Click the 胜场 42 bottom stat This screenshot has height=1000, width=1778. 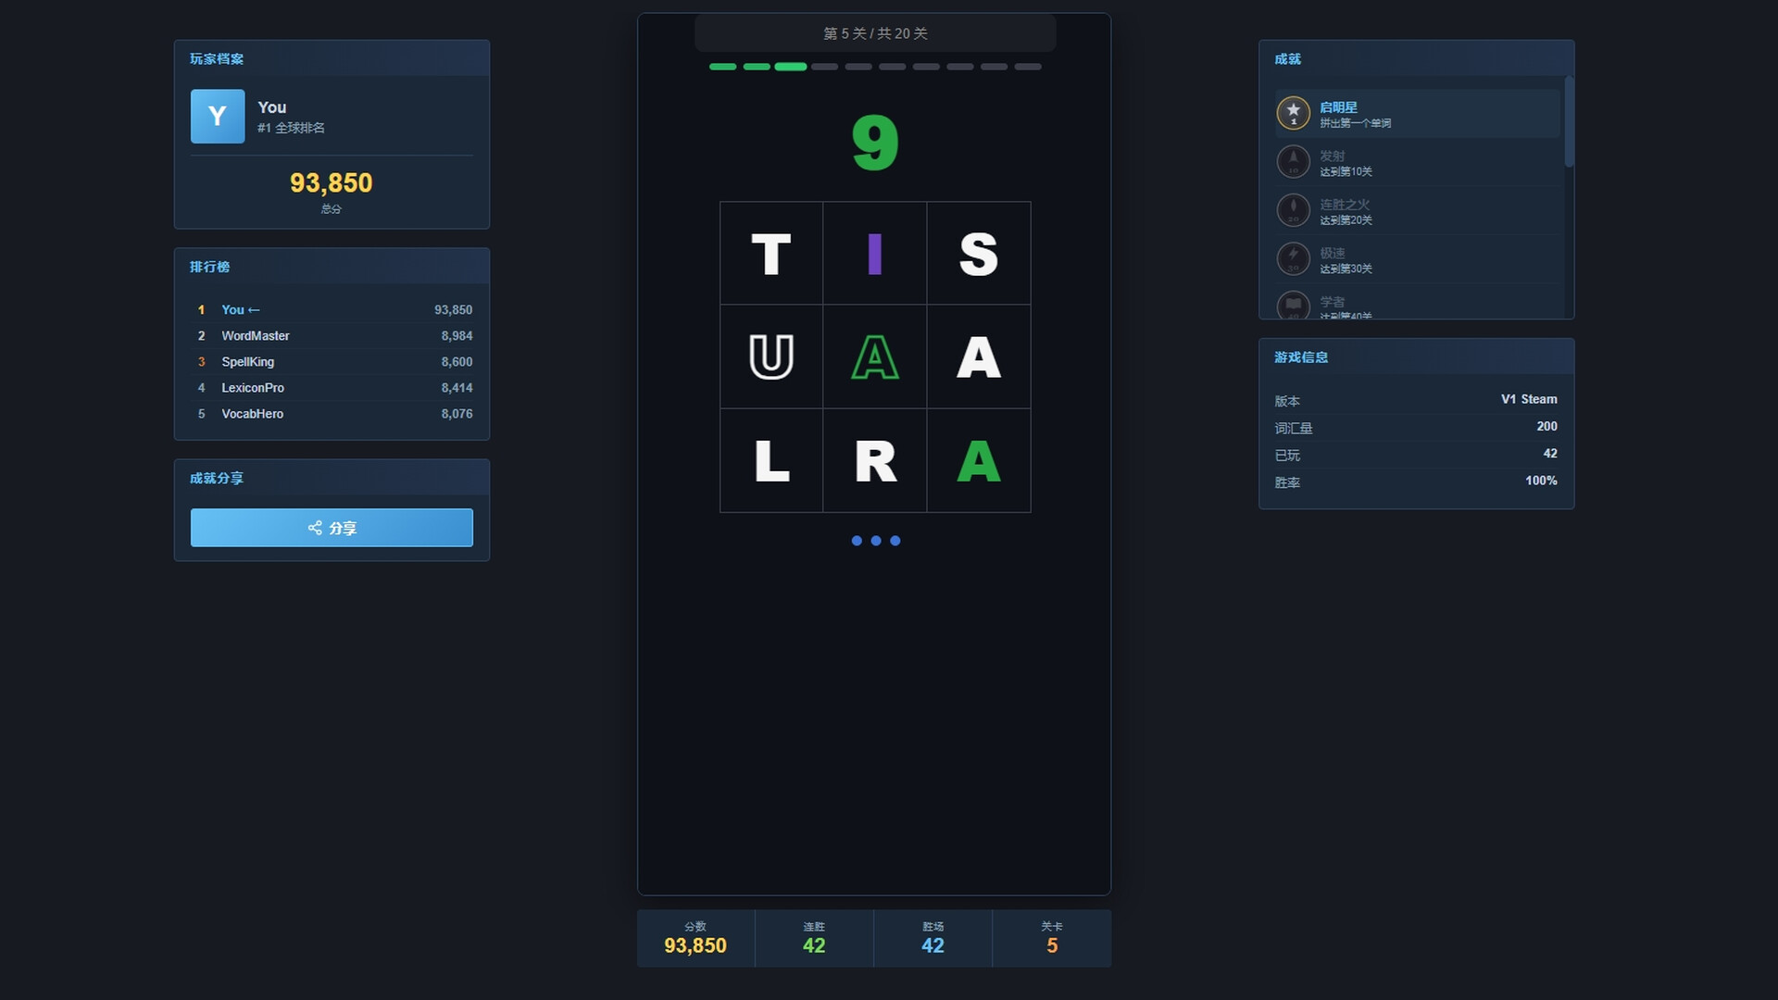tap(933, 938)
